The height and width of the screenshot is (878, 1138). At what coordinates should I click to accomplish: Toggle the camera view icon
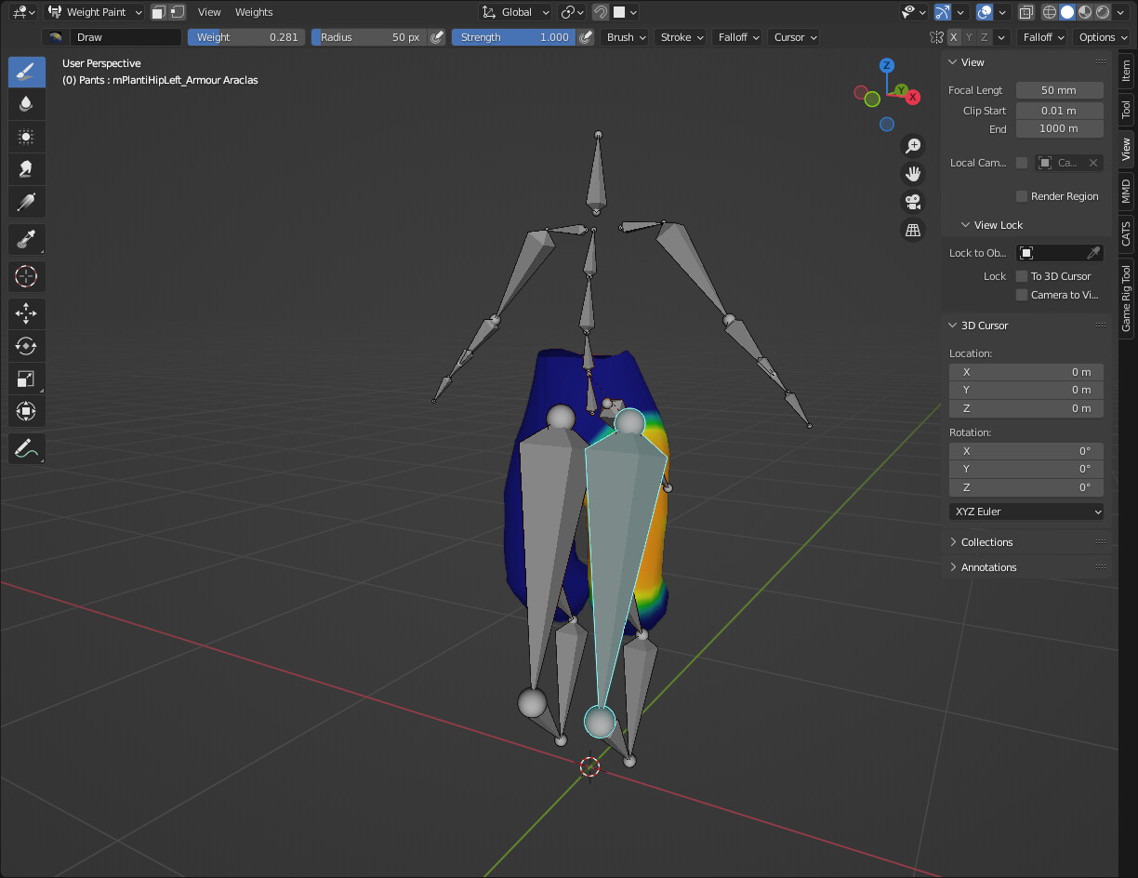(x=913, y=201)
